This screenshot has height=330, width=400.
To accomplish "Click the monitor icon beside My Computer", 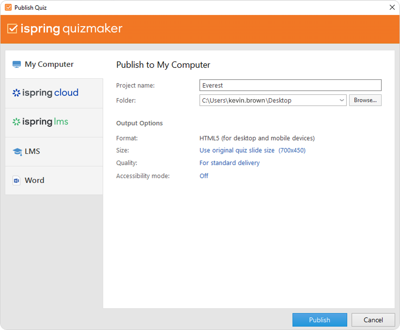I will [x=17, y=64].
